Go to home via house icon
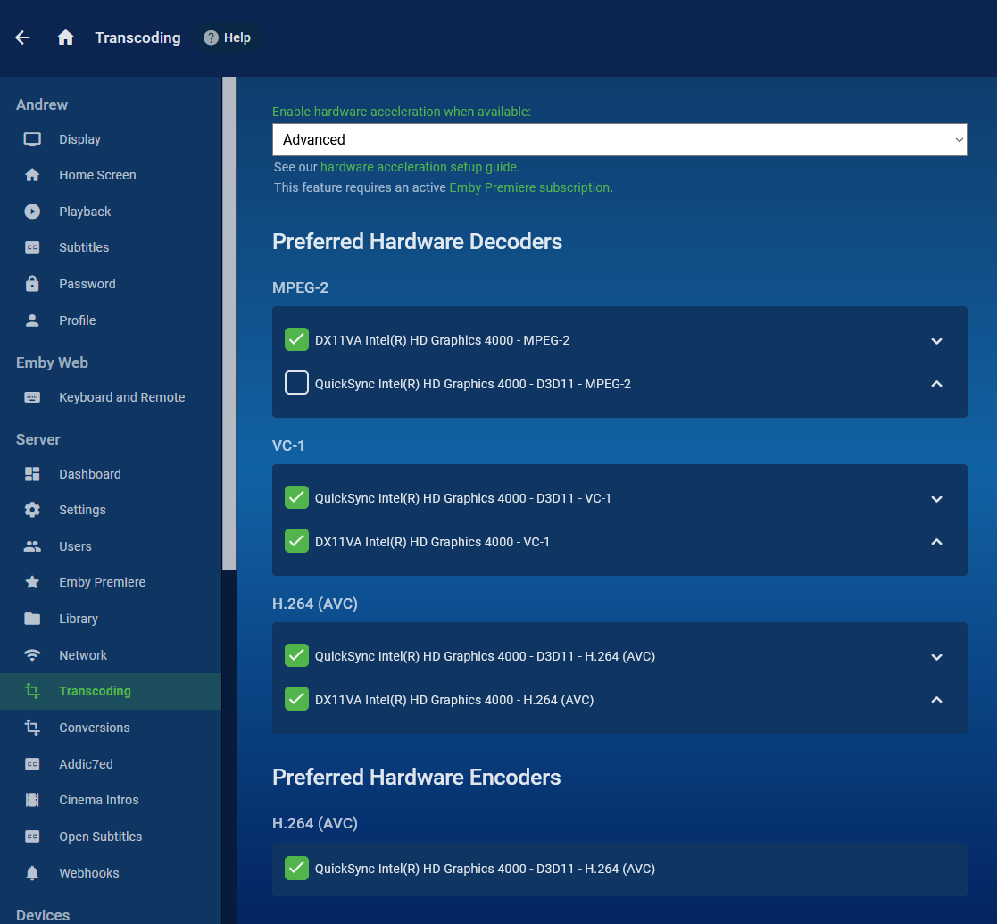 tap(65, 37)
